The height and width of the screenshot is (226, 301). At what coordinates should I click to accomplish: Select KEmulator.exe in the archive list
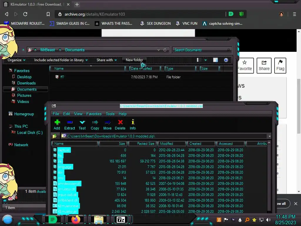point(68,206)
